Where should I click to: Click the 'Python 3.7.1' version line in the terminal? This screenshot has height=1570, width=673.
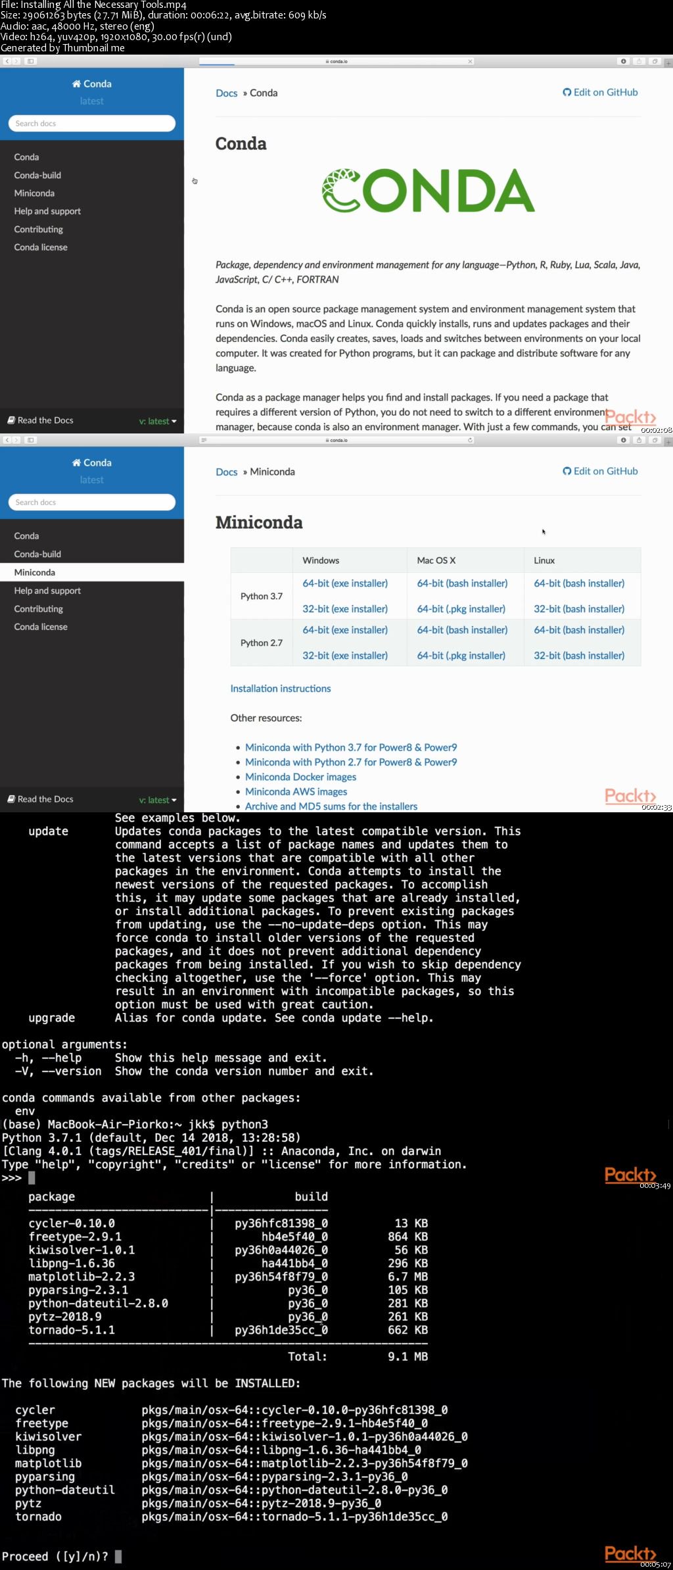click(x=151, y=1137)
